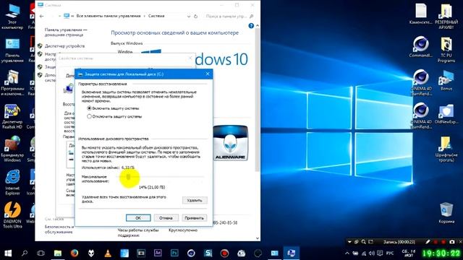
Task: Open 'Панель управления' desktop shortcut
Action: [x=12, y=50]
